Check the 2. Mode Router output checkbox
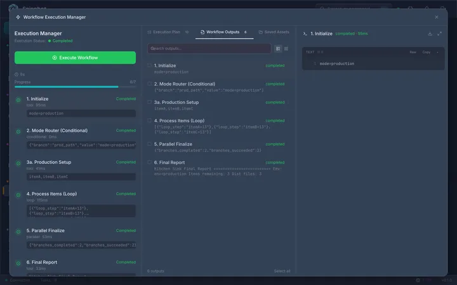Viewport: 457px width, 285px height. click(149, 84)
